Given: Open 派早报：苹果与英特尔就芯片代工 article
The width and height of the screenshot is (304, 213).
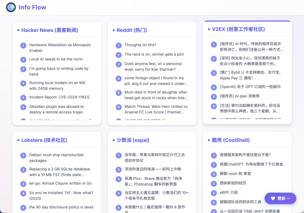Looking at the screenshot, I should 155,158.
